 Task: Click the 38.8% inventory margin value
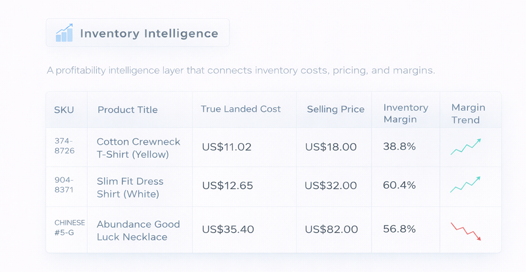coord(399,147)
